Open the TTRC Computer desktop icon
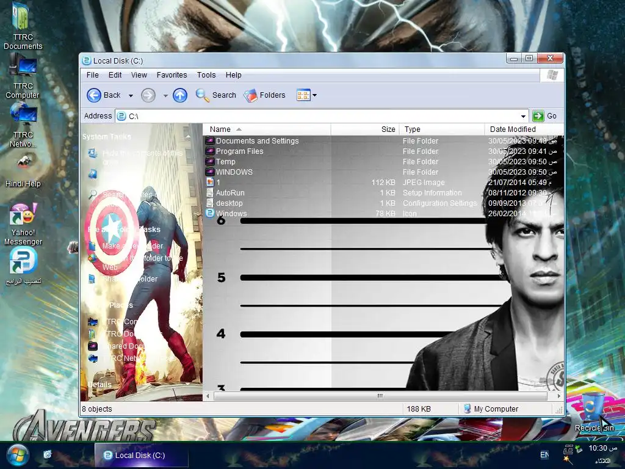625x469 pixels. [23, 76]
